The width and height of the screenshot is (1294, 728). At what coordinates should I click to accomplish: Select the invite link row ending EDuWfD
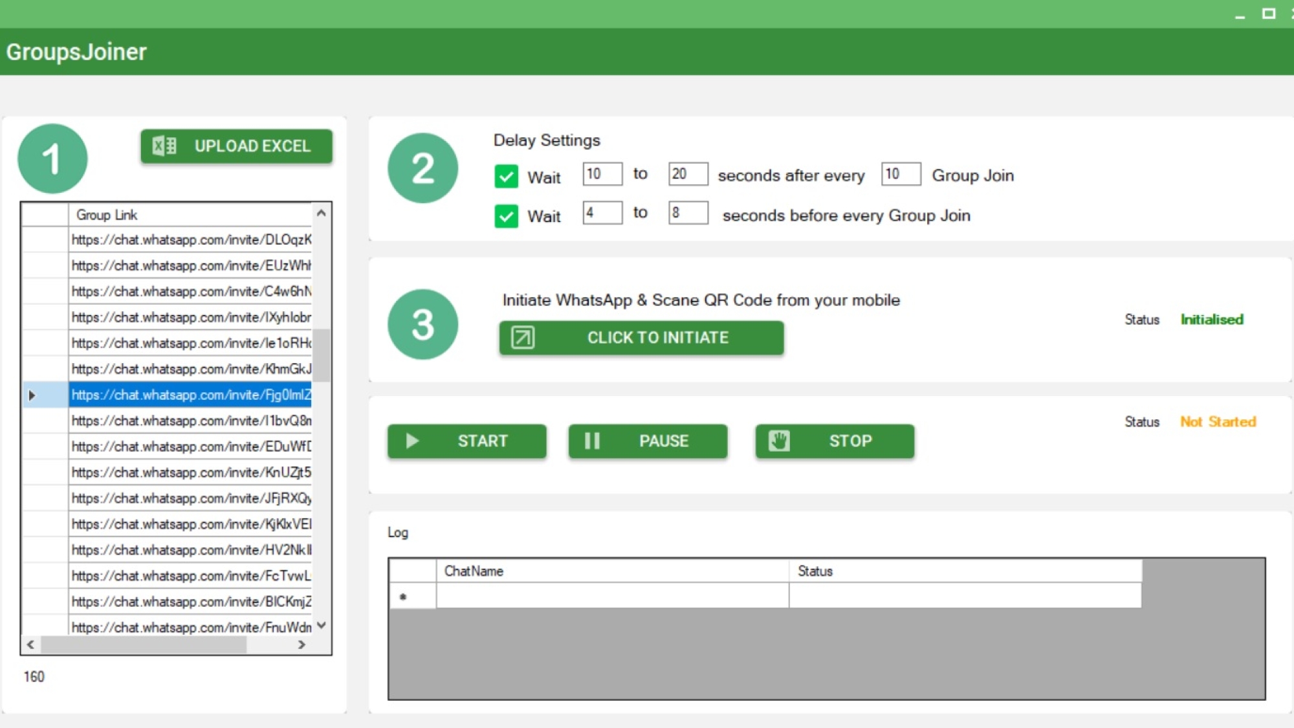190,447
